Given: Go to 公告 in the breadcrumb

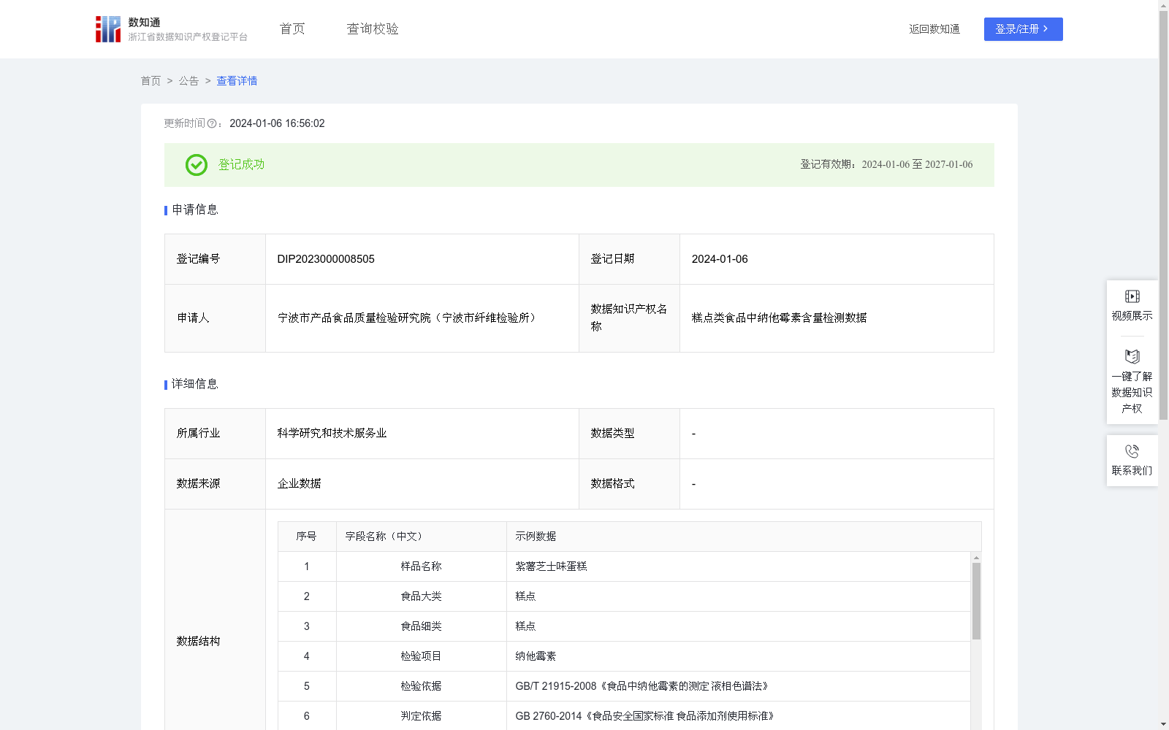Looking at the screenshot, I should [x=189, y=81].
